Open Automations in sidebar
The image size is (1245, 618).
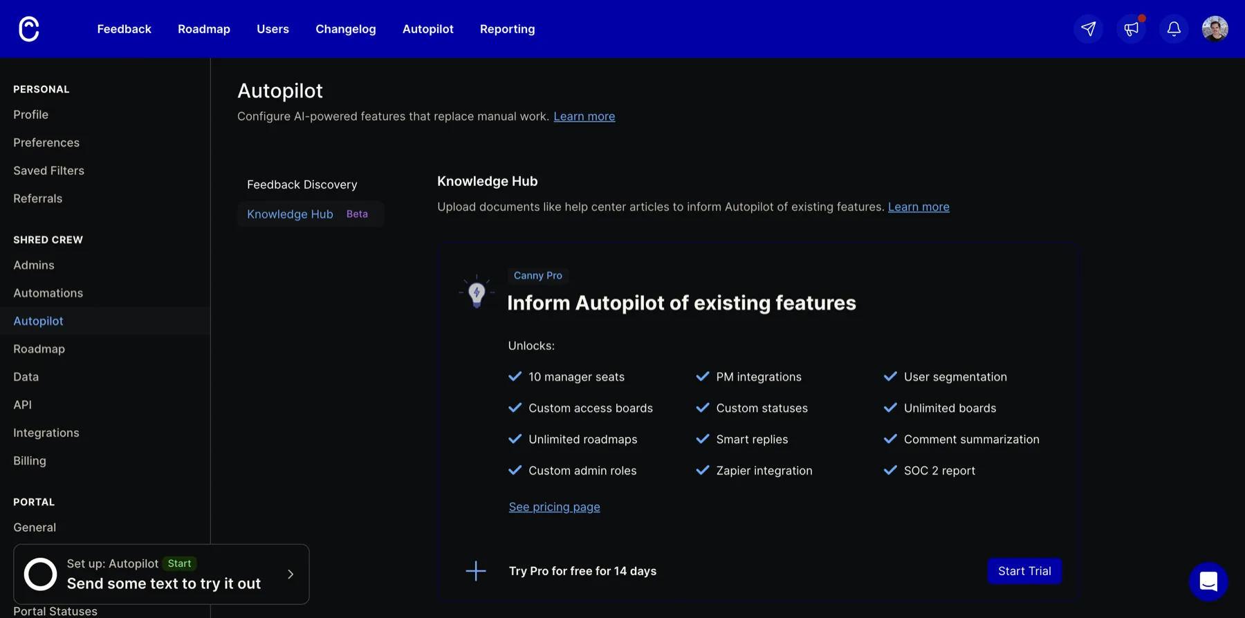[48, 293]
